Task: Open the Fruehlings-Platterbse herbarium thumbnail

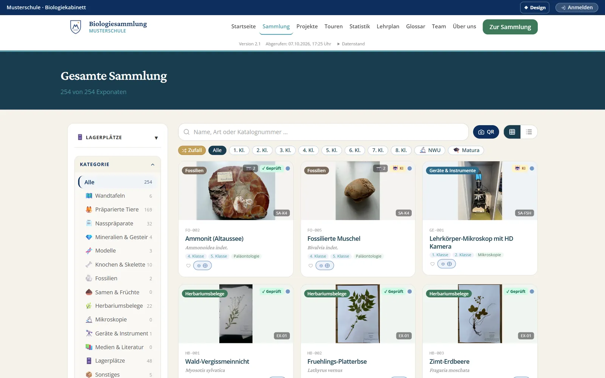Action: tap(358, 314)
